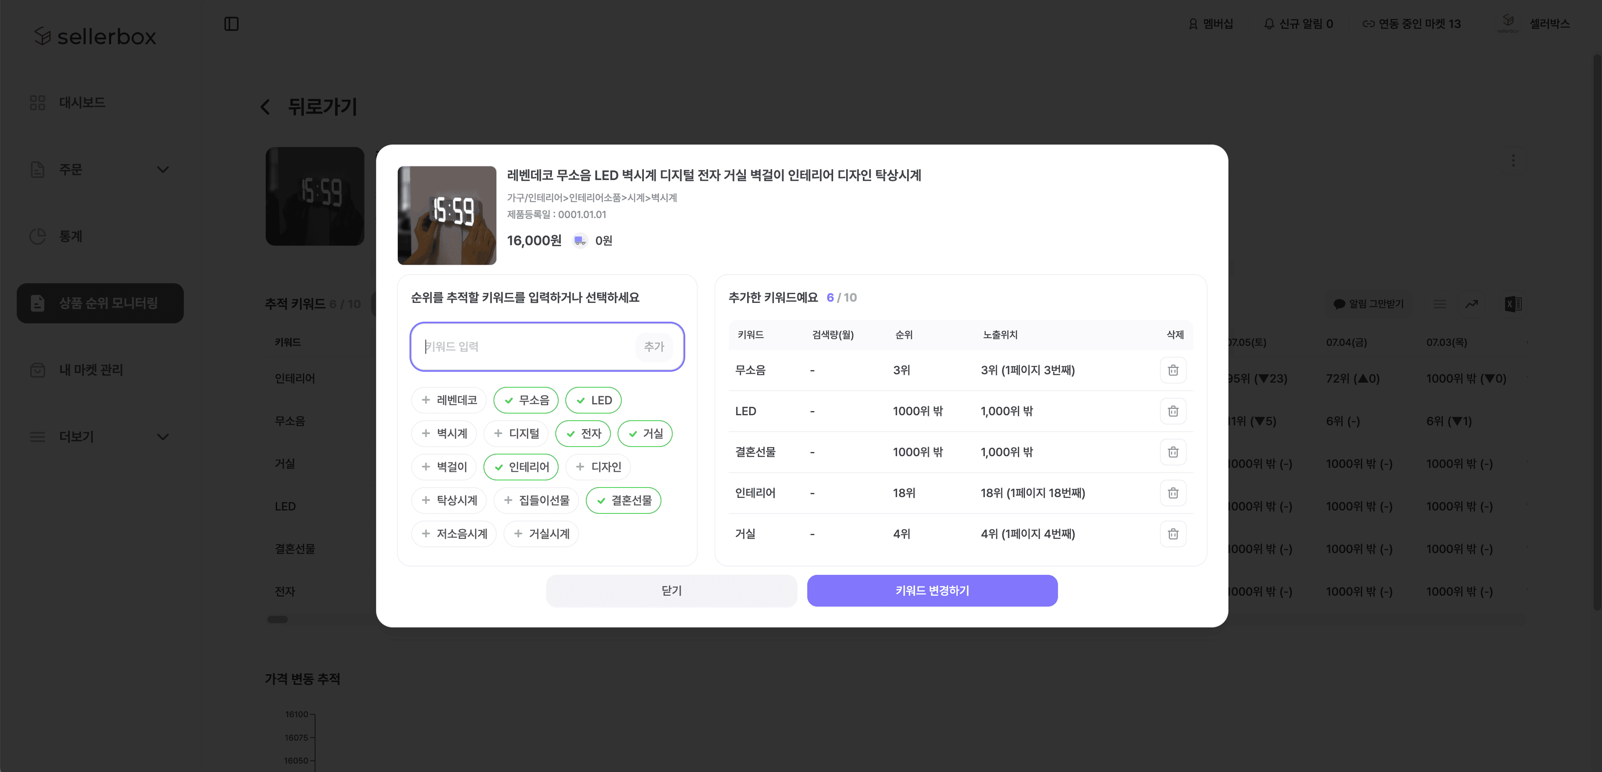Click the product clock thumbnail in dialog
This screenshot has height=772, width=1602.
point(447,215)
